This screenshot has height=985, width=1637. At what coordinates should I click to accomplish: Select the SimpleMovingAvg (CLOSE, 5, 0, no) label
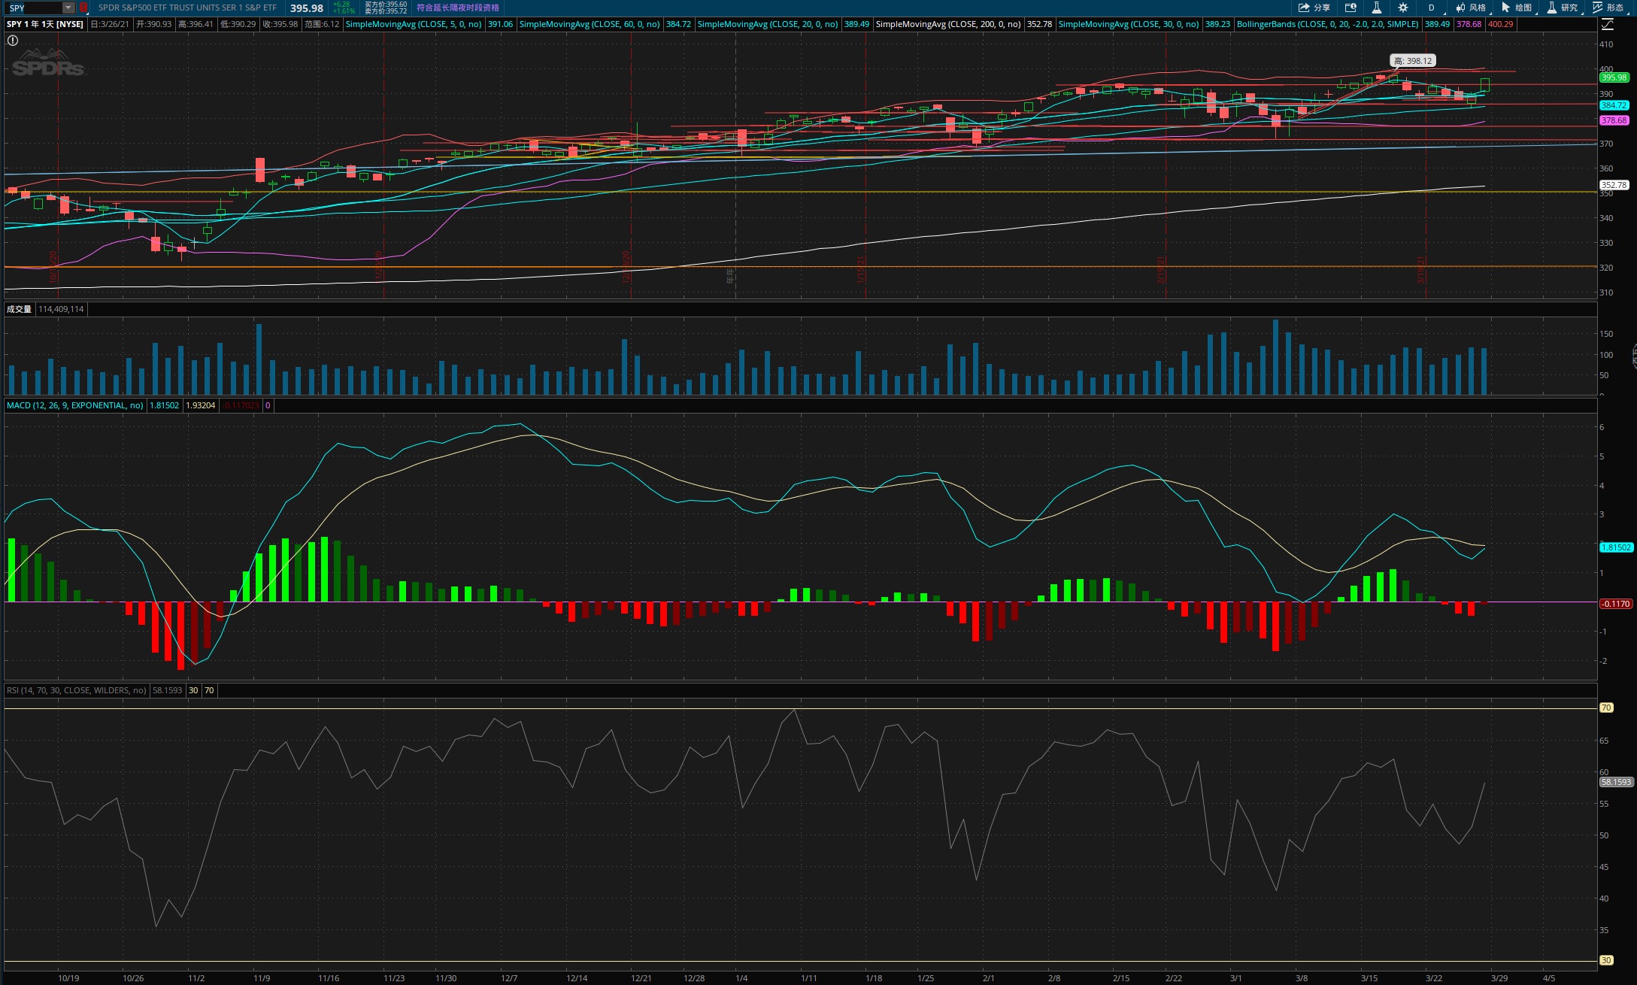pos(414,24)
